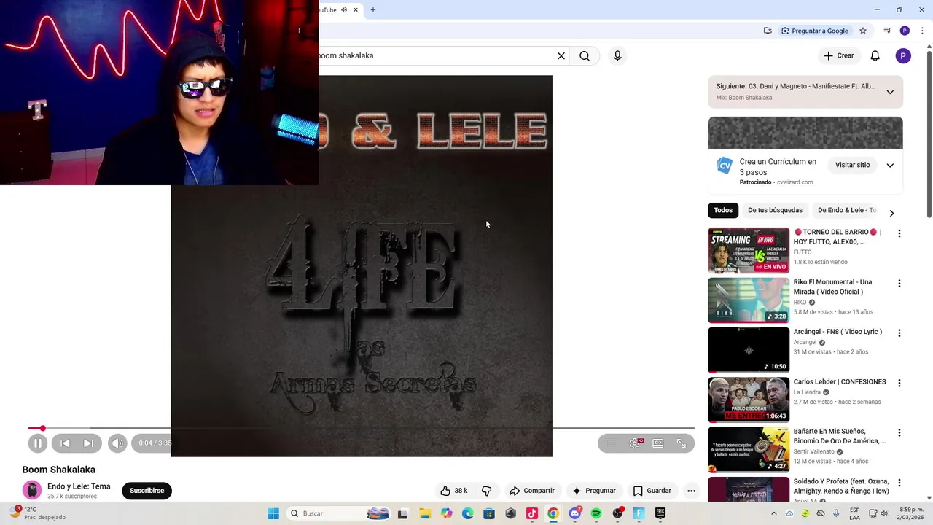
Task: Open options for Carlos Lehder CONFESIONES video
Action: point(899,383)
